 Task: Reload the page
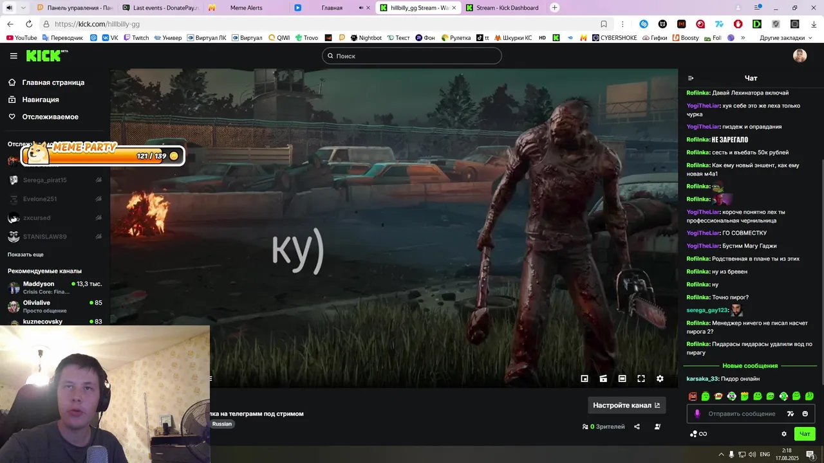29,24
